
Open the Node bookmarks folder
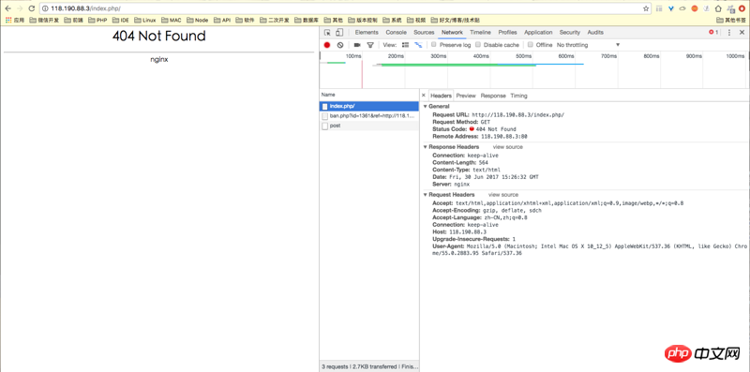[x=198, y=20]
